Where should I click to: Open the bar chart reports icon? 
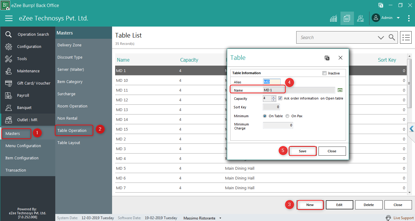(x=333, y=18)
